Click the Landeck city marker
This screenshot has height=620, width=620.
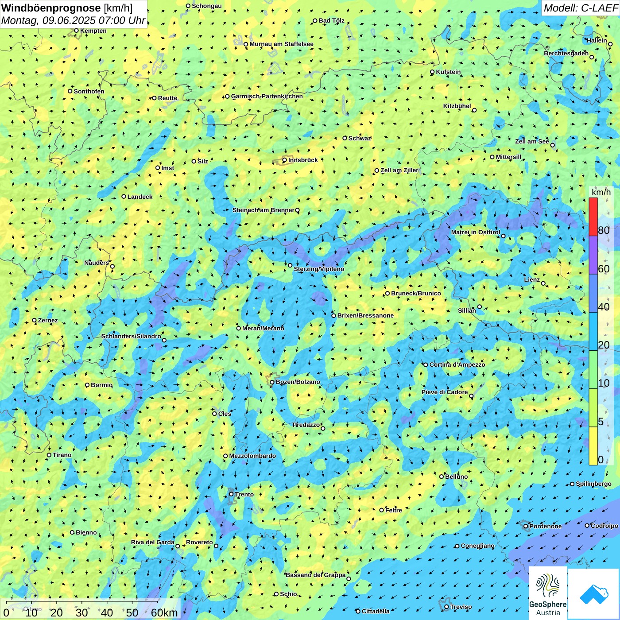[124, 197]
